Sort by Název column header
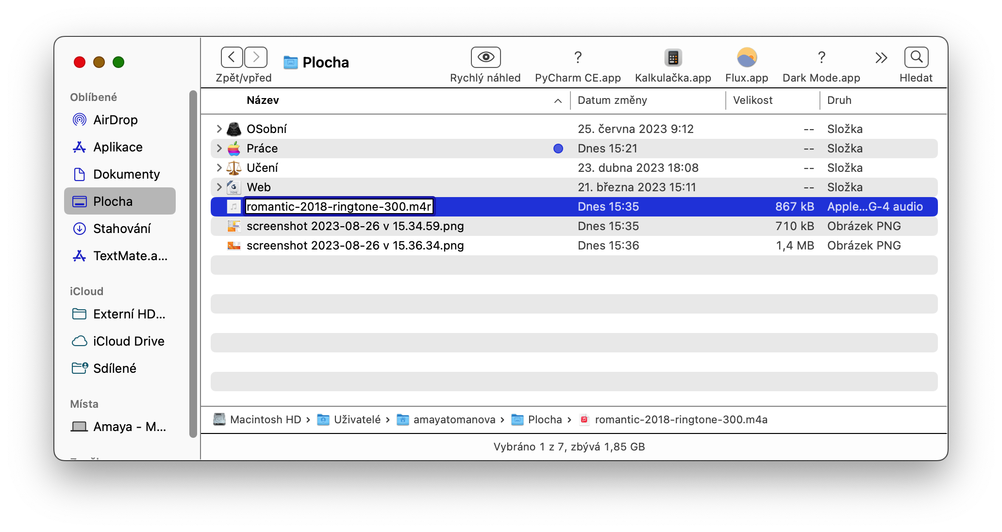1002x532 pixels. click(x=263, y=100)
